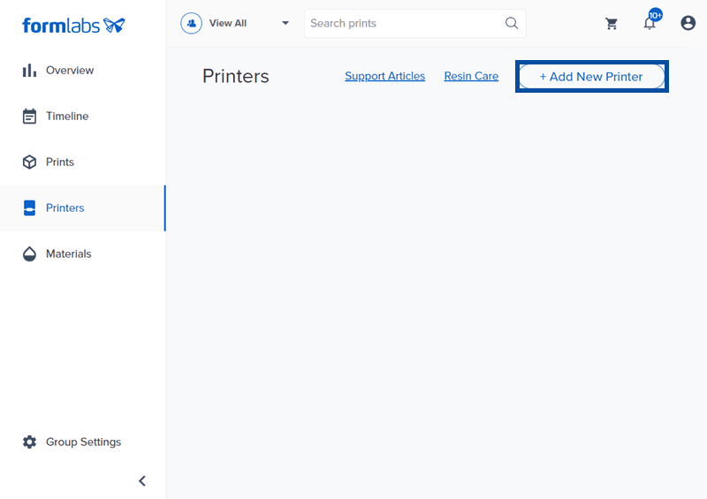Click the magnifier search icon
The height and width of the screenshot is (499, 707).
click(x=512, y=23)
